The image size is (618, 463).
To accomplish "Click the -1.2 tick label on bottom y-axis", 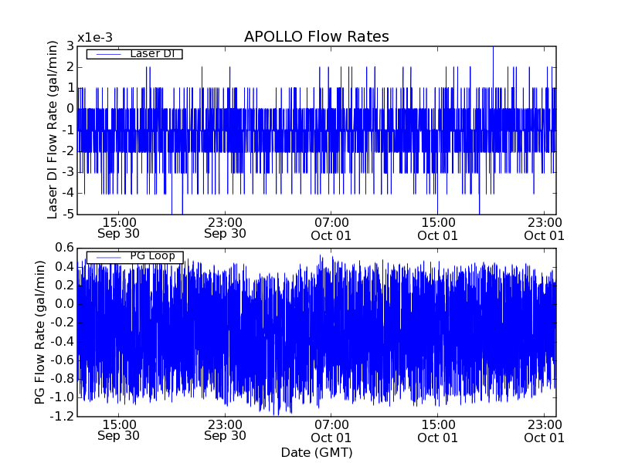I will tap(63, 416).
